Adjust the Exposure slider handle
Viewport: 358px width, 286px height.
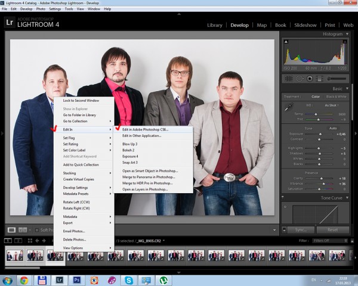[320, 135]
